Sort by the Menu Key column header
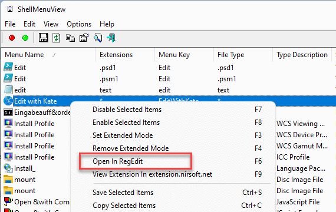336x212 pixels. (184, 55)
